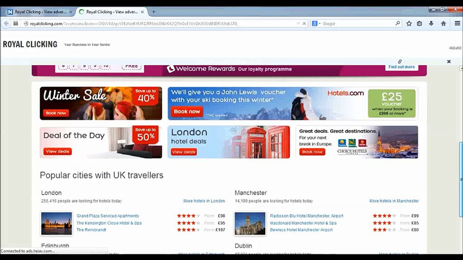Screen dimensions: 463x260
Task: Click the star rating for Grand Plaza Serviced Apartments
Action: pyautogui.click(x=188, y=216)
